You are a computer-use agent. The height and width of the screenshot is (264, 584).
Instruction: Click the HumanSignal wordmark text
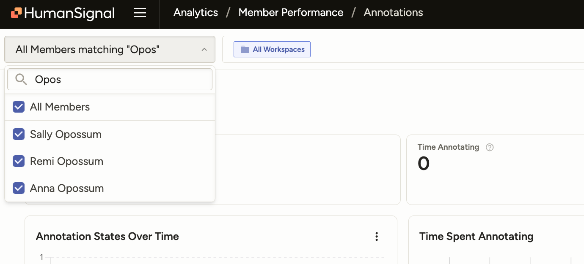[x=69, y=13]
